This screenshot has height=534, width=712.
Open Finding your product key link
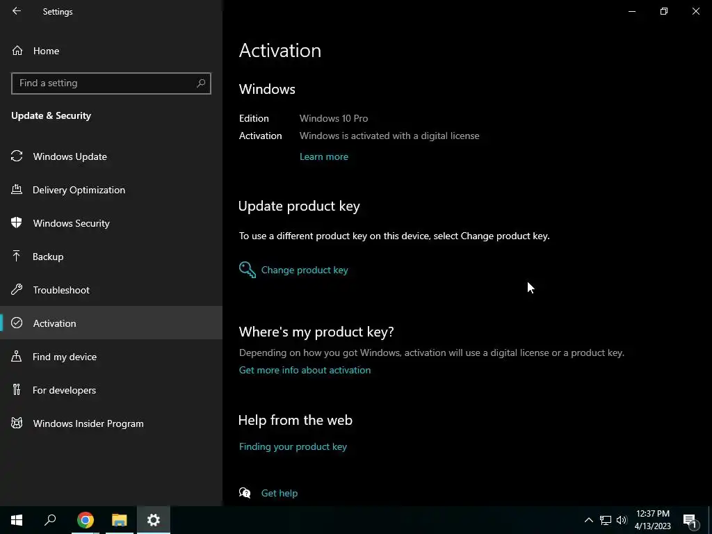293,447
